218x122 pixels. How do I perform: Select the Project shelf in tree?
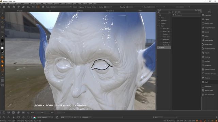click(163, 23)
